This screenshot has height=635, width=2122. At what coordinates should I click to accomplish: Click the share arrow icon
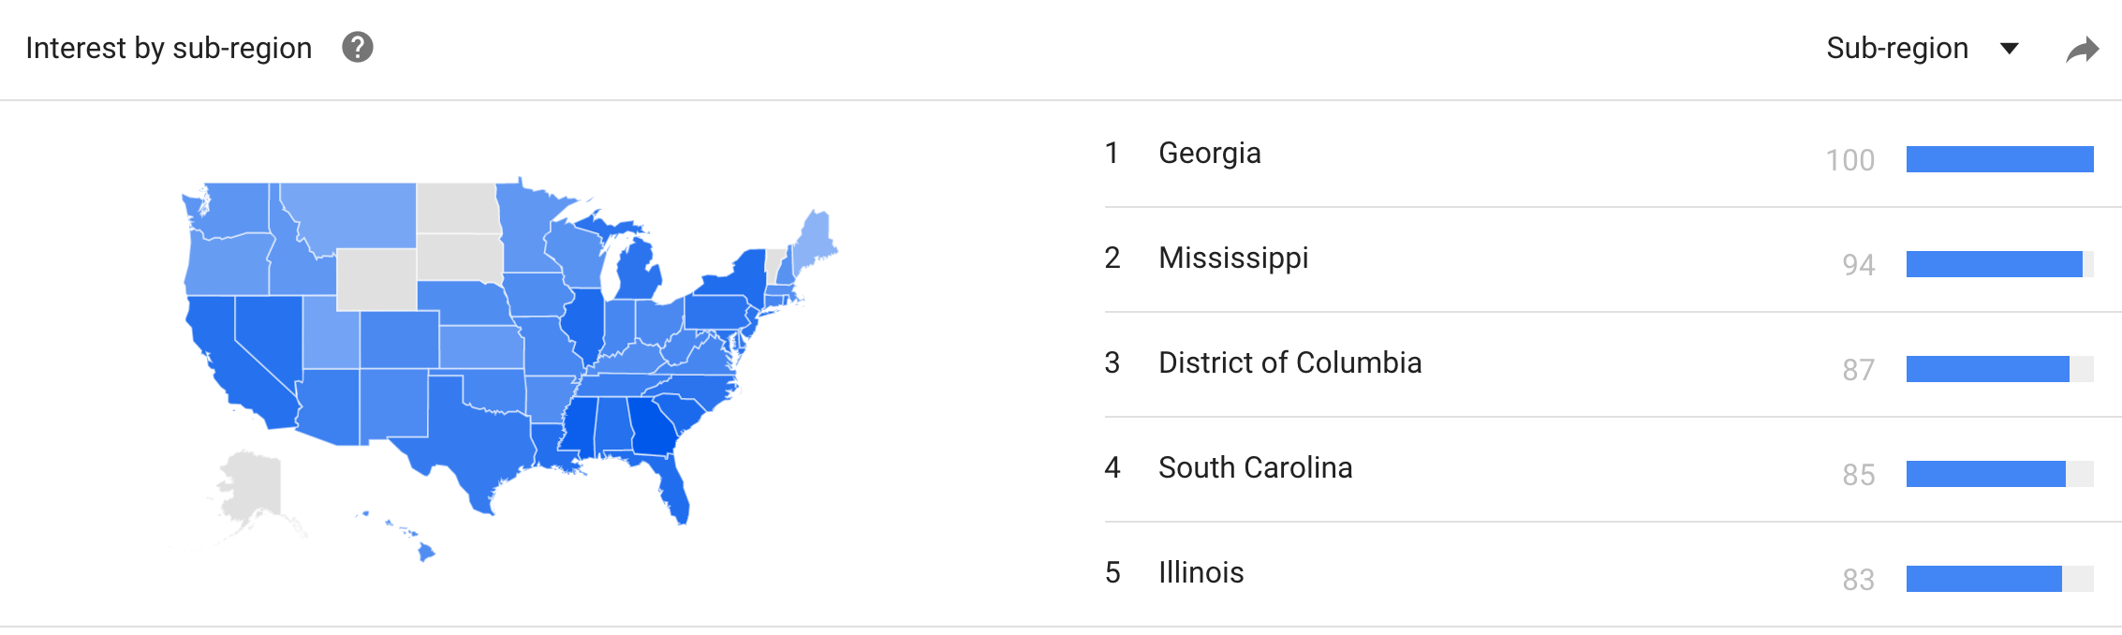[2082, 49]
